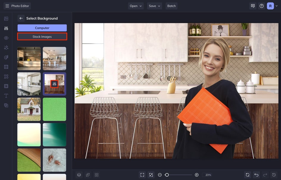Select the solid green texture background
The image size is (281, 180).
pyautogui.click(x=54, y=109)
